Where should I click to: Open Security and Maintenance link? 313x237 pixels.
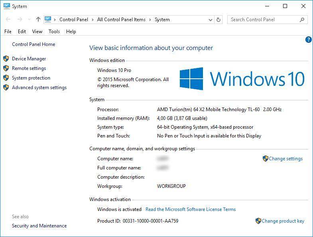[39, 225]
